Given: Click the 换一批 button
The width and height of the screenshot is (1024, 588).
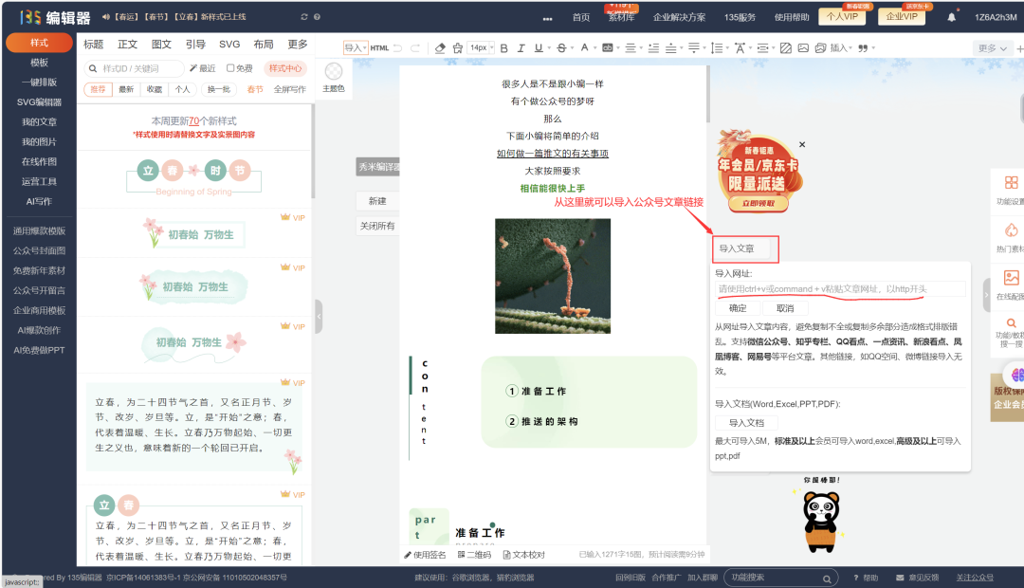Looking at the screenshot, I should 219,89.
